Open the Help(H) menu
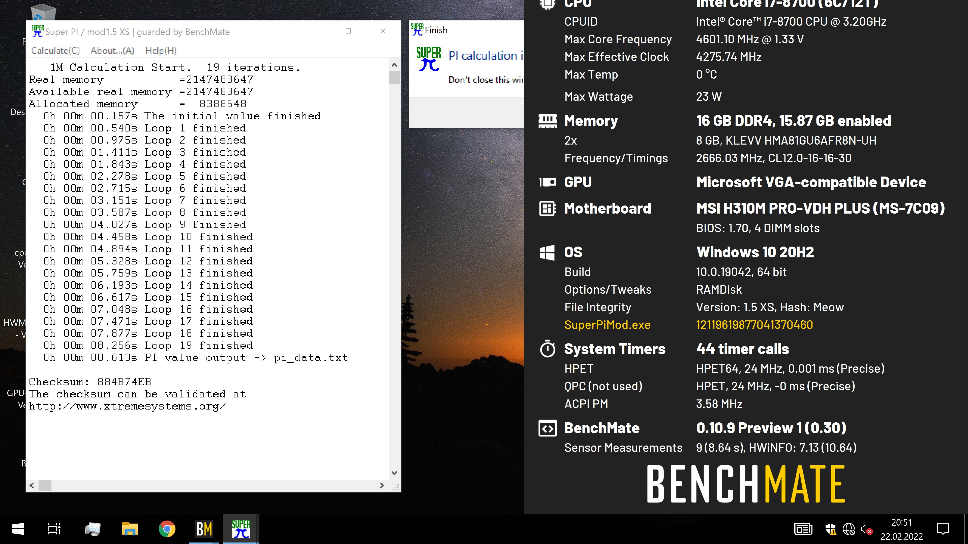The image size is (968, 544). point(161,50)
